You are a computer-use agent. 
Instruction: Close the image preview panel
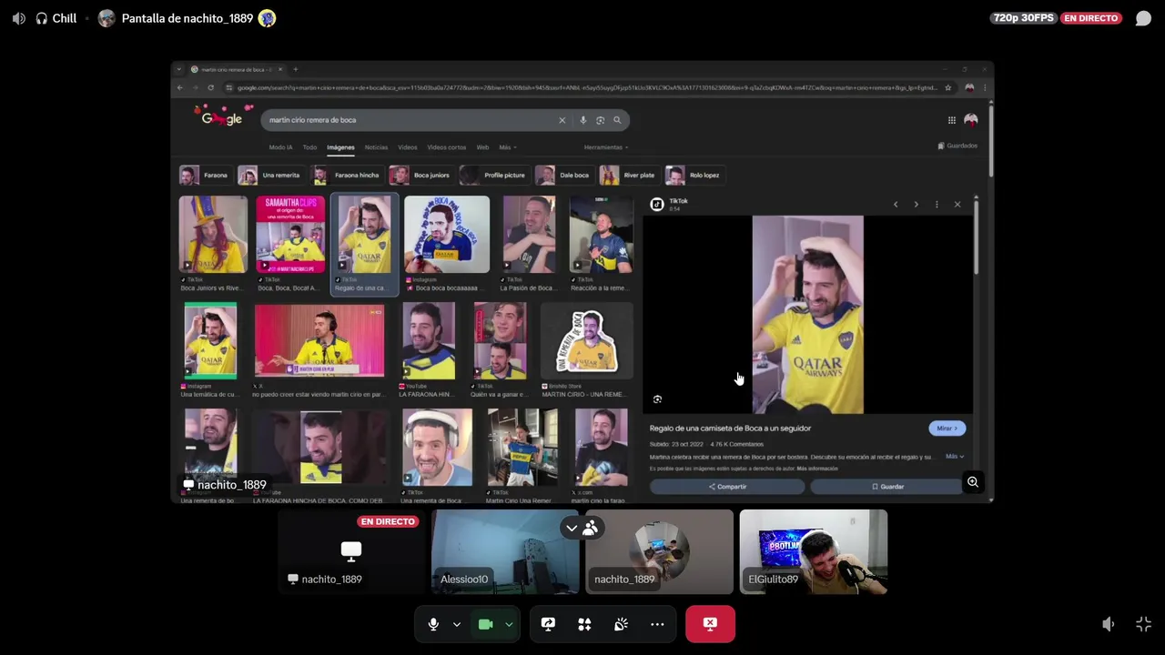click(957, 205)
